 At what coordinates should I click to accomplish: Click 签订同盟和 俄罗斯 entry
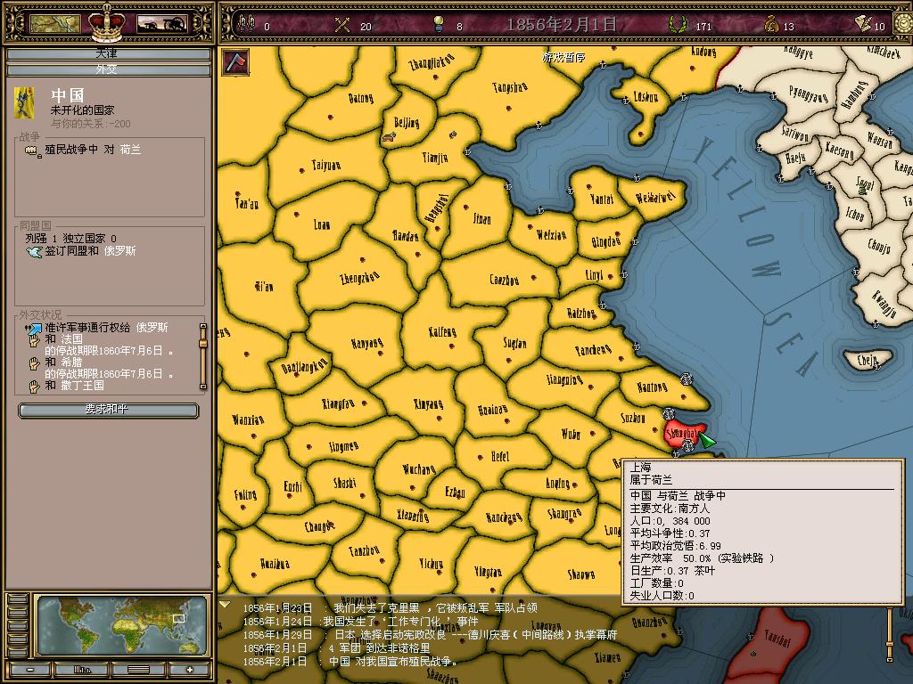point(90,251)
